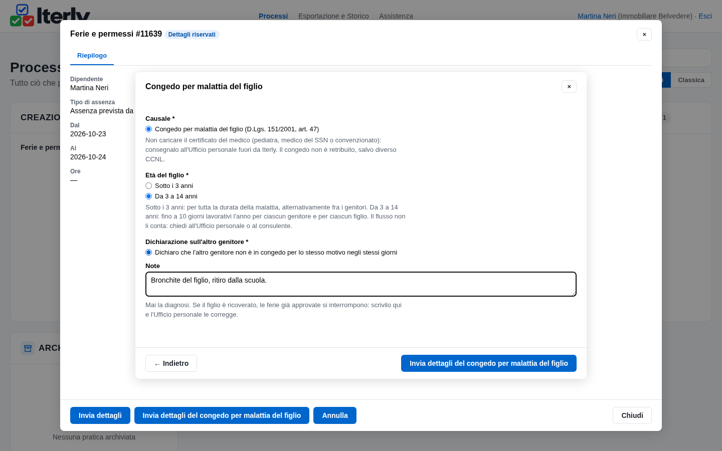Open Martina Neri profile link

(x=597, y=16)
